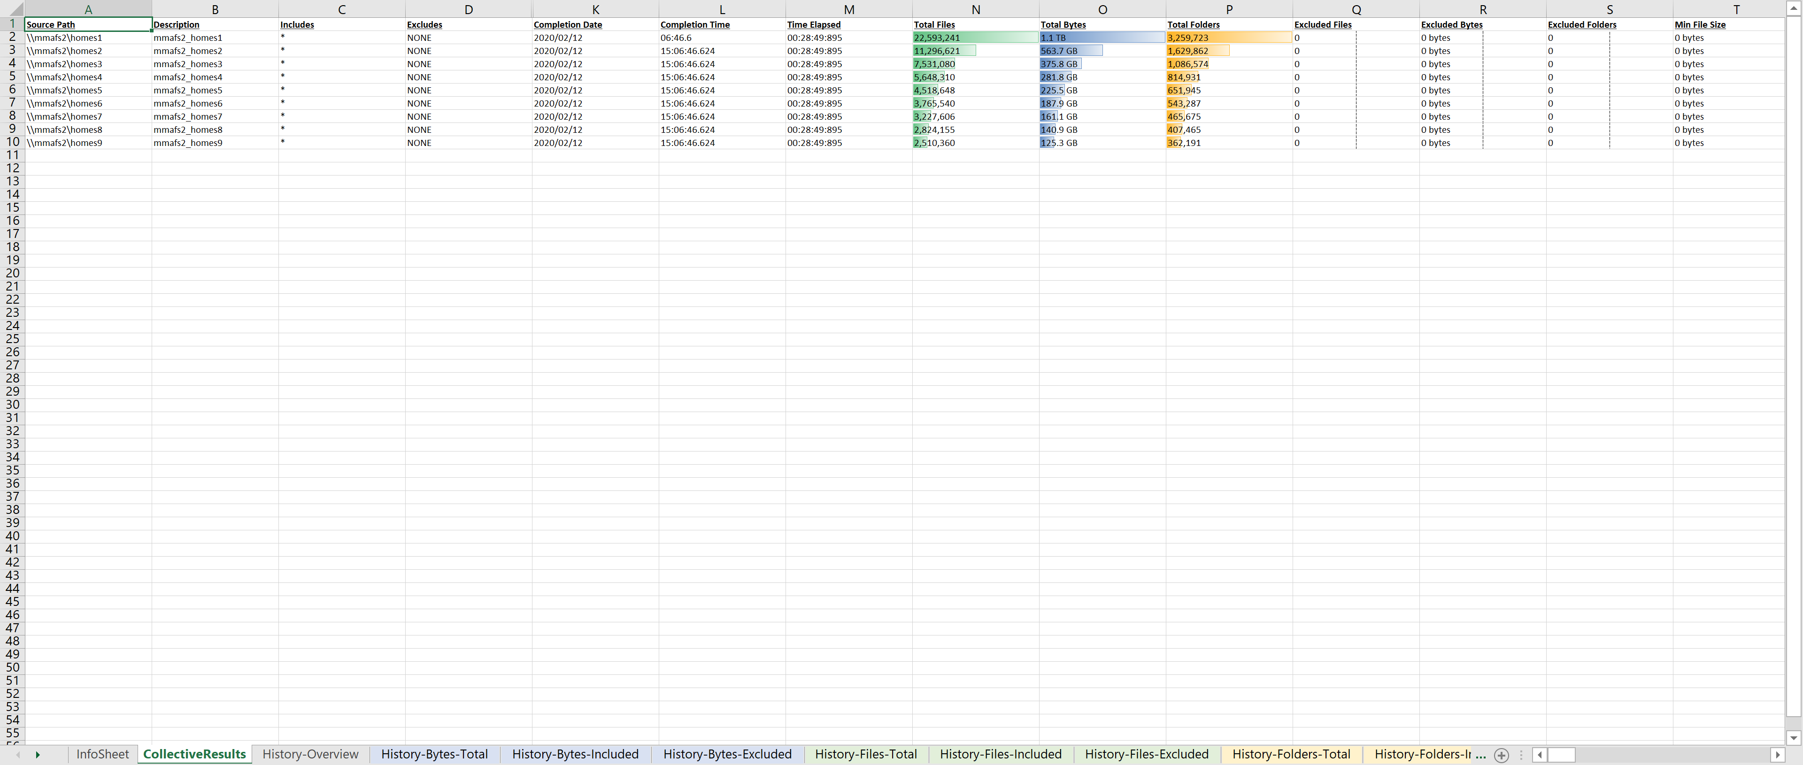Select the Completion Date header cell
Image resolution: width=1803 pixels, height=765 pixels.
[x=595, y=24]
